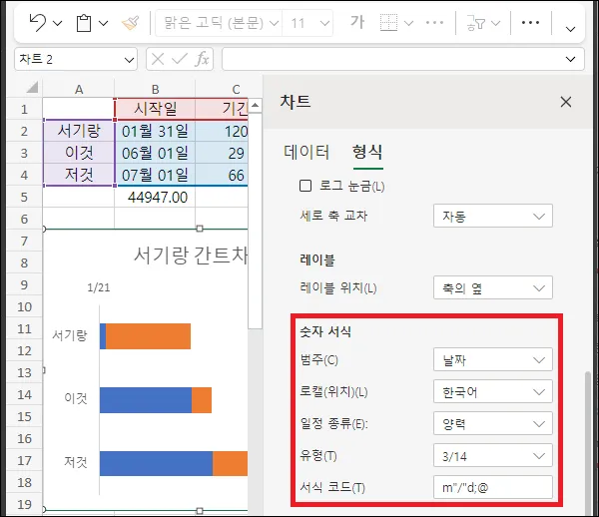The width and height of the screenshot is (599, 517).
Task: Click the sort and filter icon
Action: pos(475,23)
